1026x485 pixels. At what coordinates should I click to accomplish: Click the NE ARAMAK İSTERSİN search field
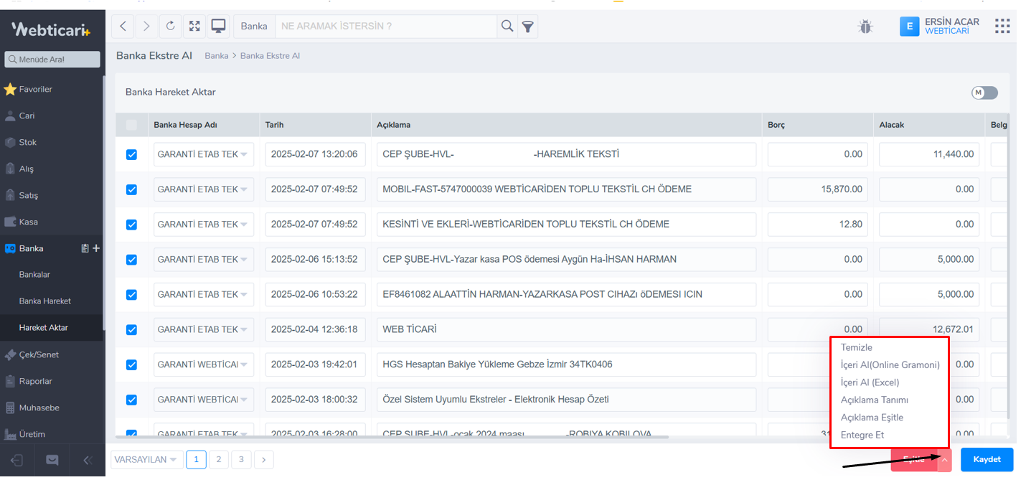(x=386, y=27)
